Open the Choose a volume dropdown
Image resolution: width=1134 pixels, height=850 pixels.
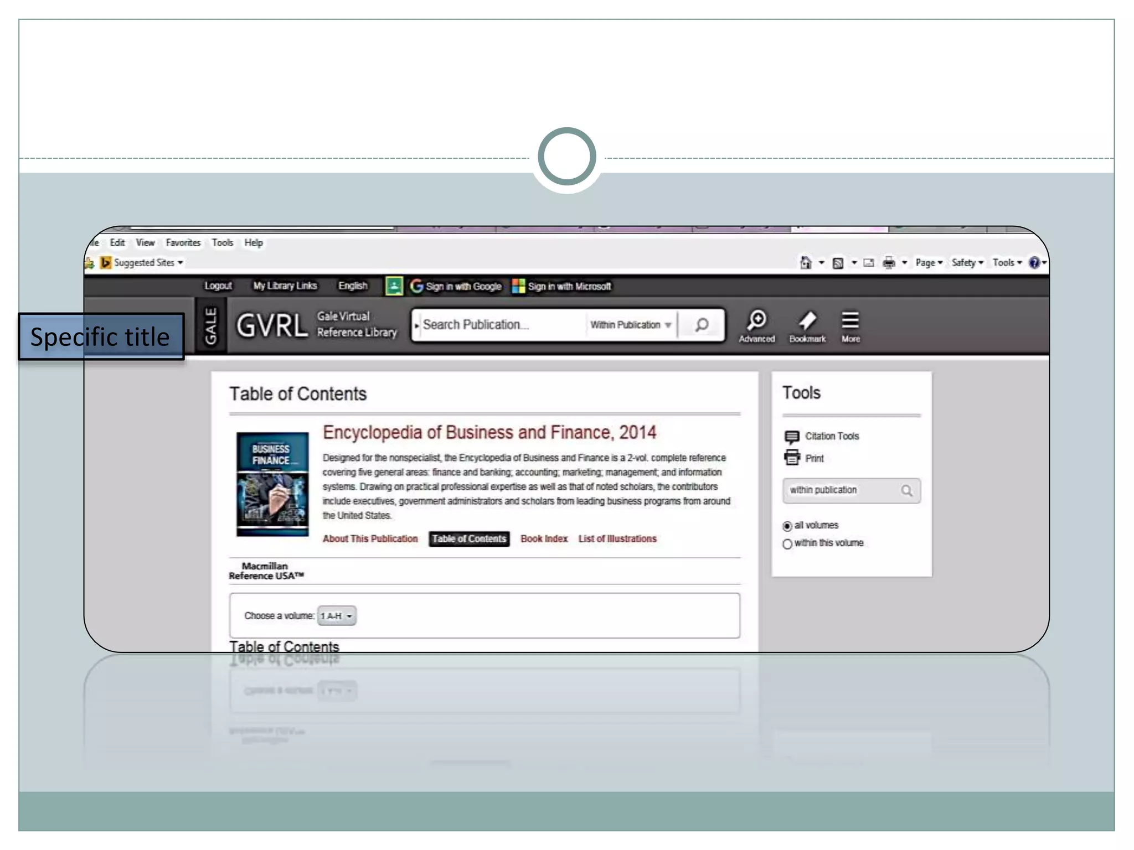point(336,616)
